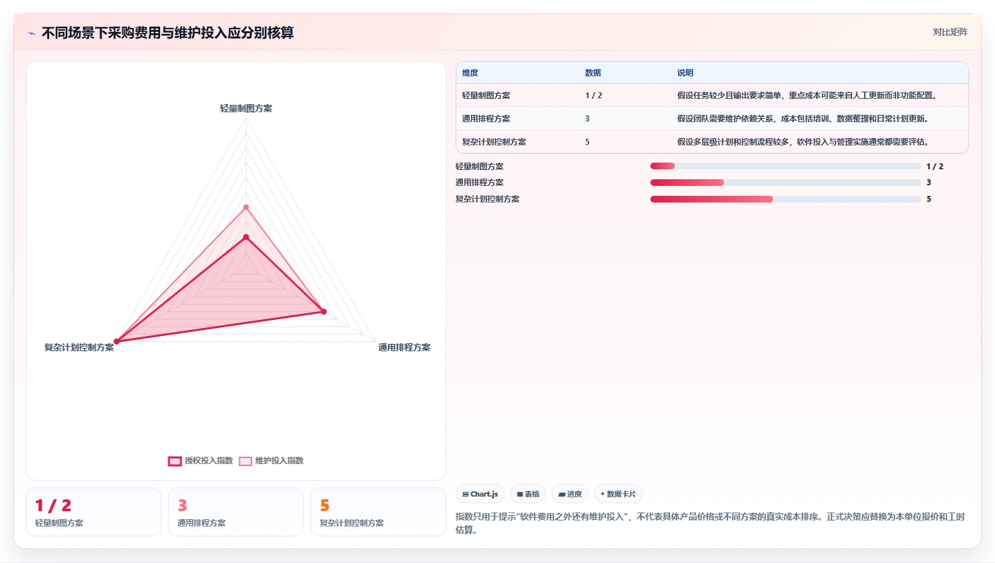Click the description starting 假设团队需要维护

click(803, 119)
